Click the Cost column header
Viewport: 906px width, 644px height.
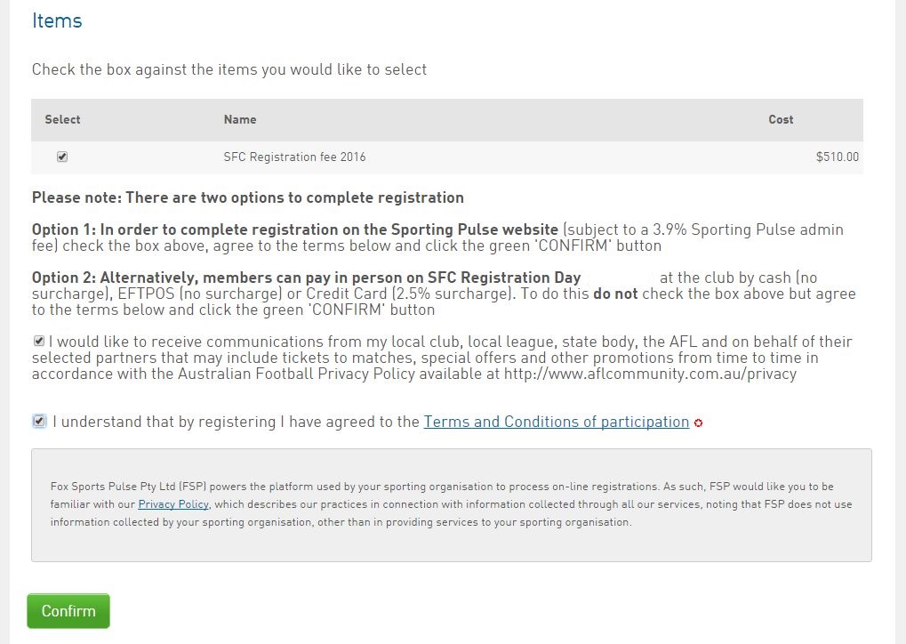tap(781, 120)
